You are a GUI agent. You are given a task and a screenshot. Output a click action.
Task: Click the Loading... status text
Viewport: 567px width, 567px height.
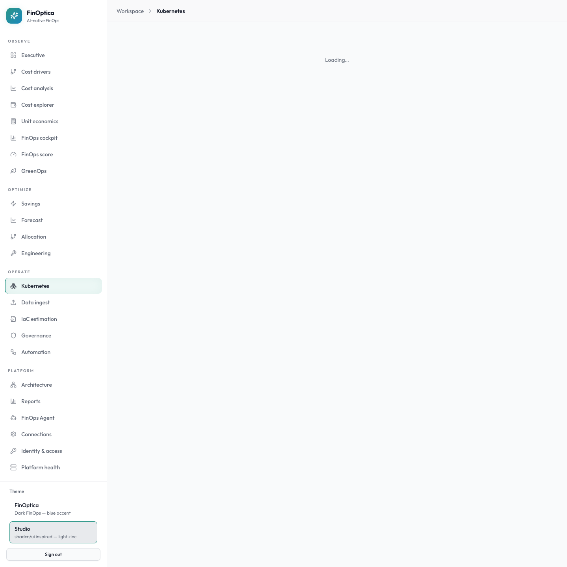click(337, 60)
